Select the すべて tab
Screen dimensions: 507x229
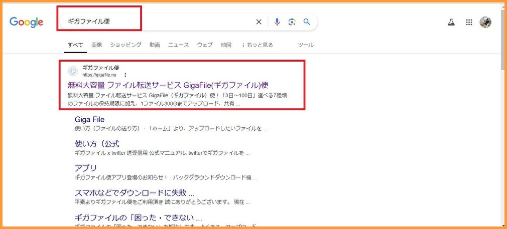[75, 45]
